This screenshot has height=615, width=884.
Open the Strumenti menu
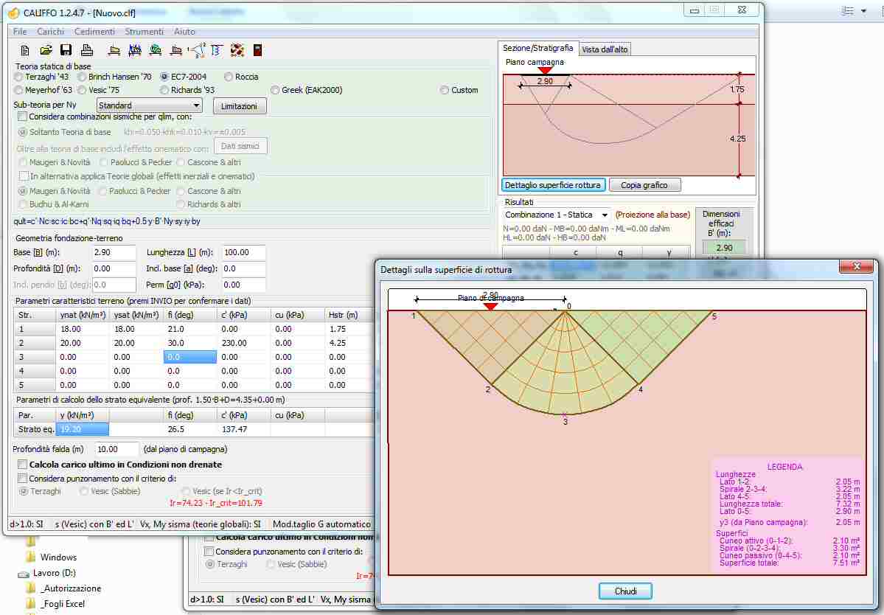[x=145, y=32]
